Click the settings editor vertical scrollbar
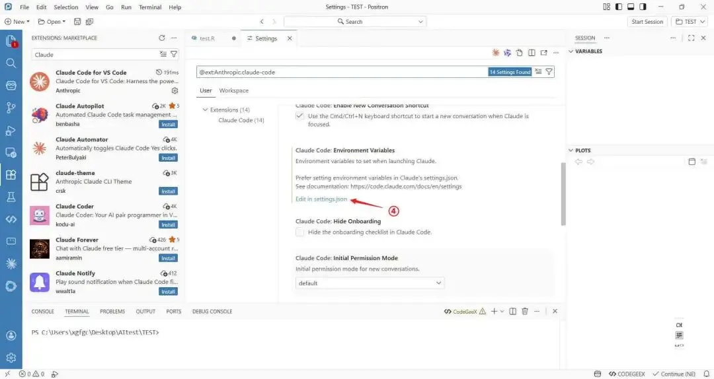The width and height of the screenshot is (714, 379). click(563, 194)
